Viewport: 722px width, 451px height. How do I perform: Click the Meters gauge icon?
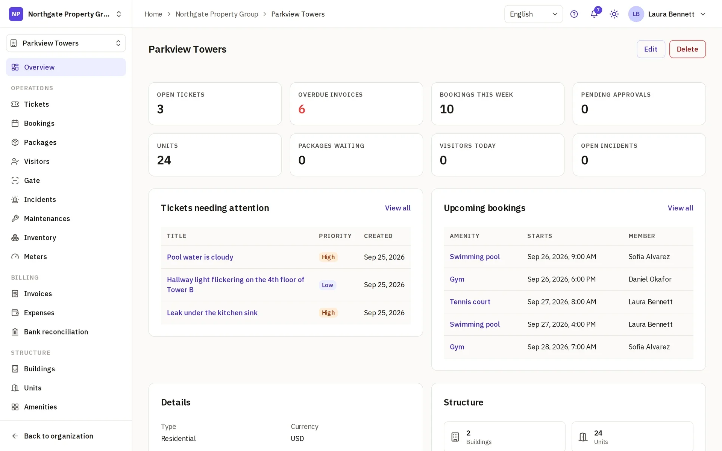[15, 257]
